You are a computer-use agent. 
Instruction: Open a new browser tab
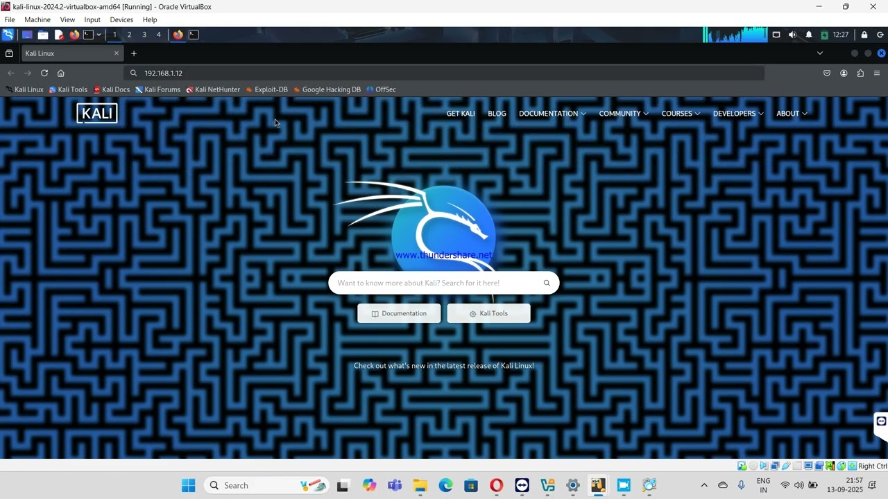[134, 53]
